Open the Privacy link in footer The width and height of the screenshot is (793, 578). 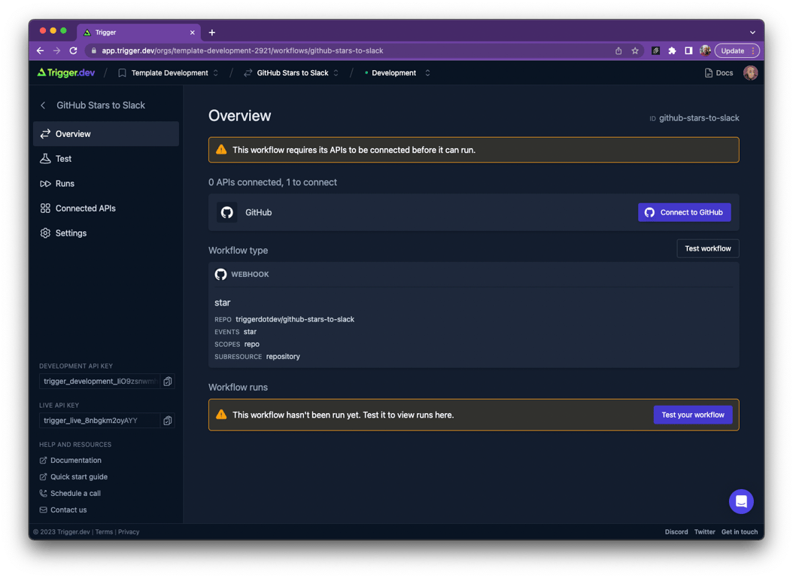(x=129, y=532)
